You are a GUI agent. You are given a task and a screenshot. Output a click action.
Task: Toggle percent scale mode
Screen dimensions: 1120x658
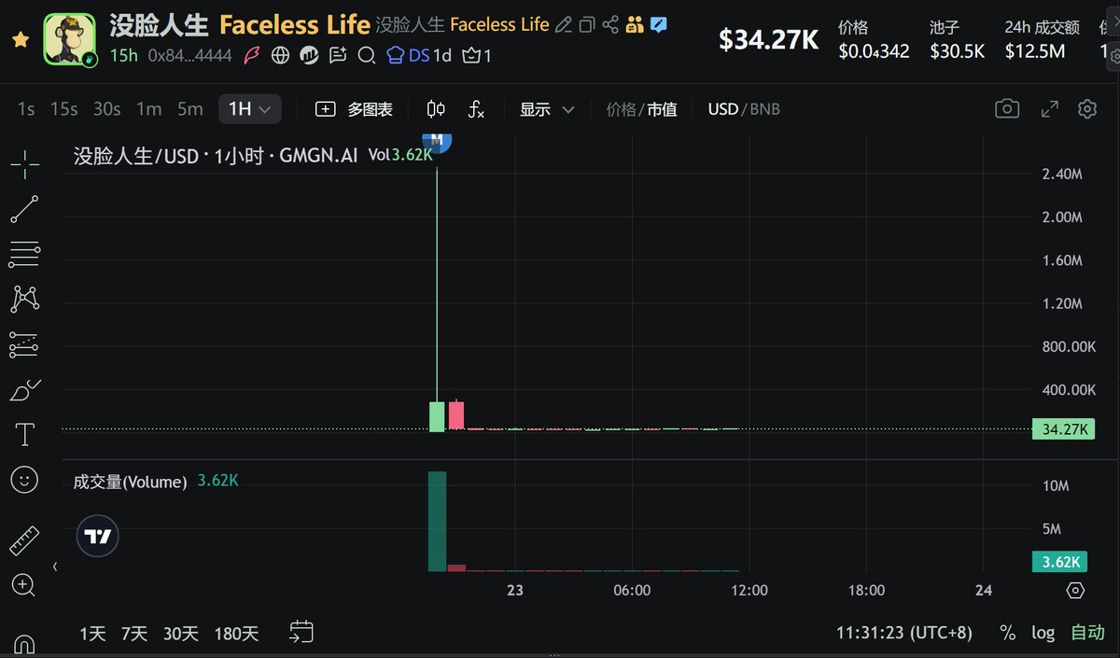(x=1007, y=633)
